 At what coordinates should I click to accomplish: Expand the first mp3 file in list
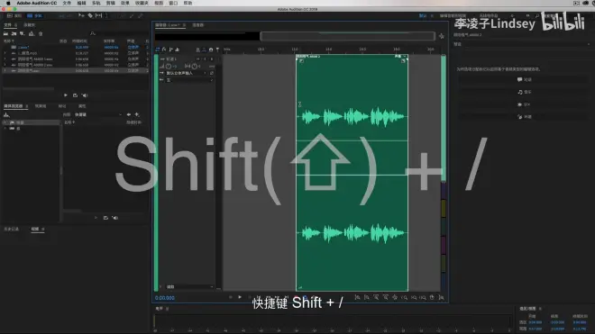[5, 53]
